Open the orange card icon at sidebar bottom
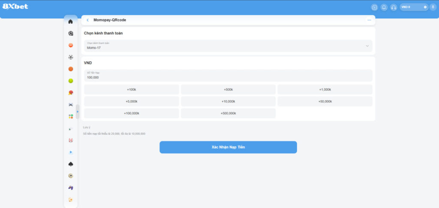Screen dimensions: 439x208 pos(71,199)
